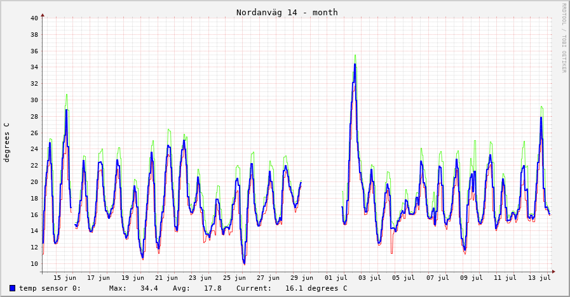Screen dimensions: 570x297
Task: Click the Current value '16.1 degrees C'
Action: click(x=316, y=288)
